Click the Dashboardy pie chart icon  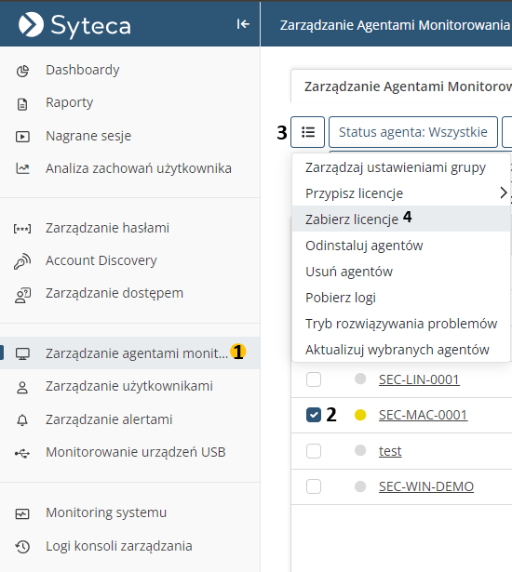(22, 71)
